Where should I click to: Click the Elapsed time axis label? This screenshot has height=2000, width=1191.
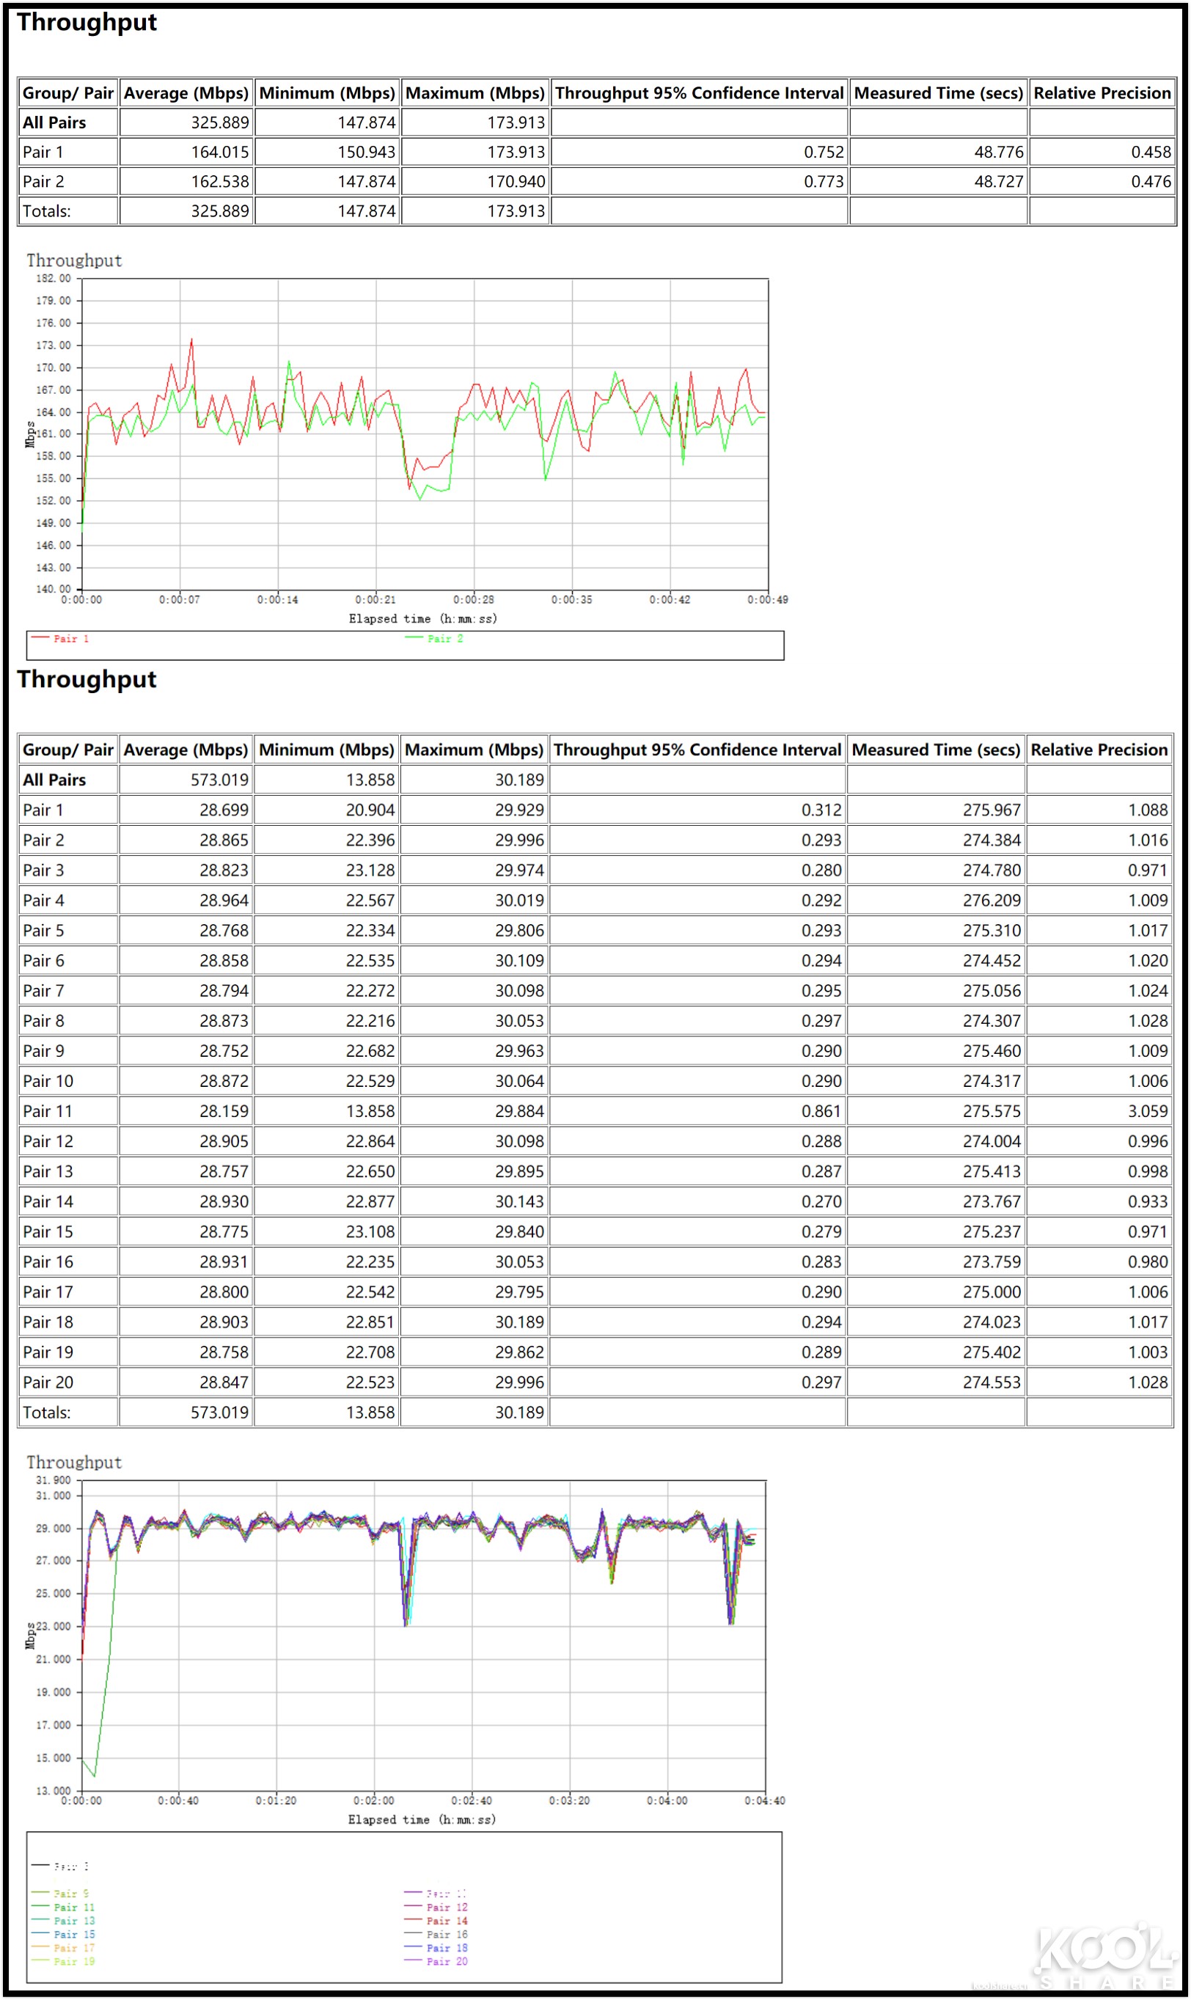tap(424, 618)
